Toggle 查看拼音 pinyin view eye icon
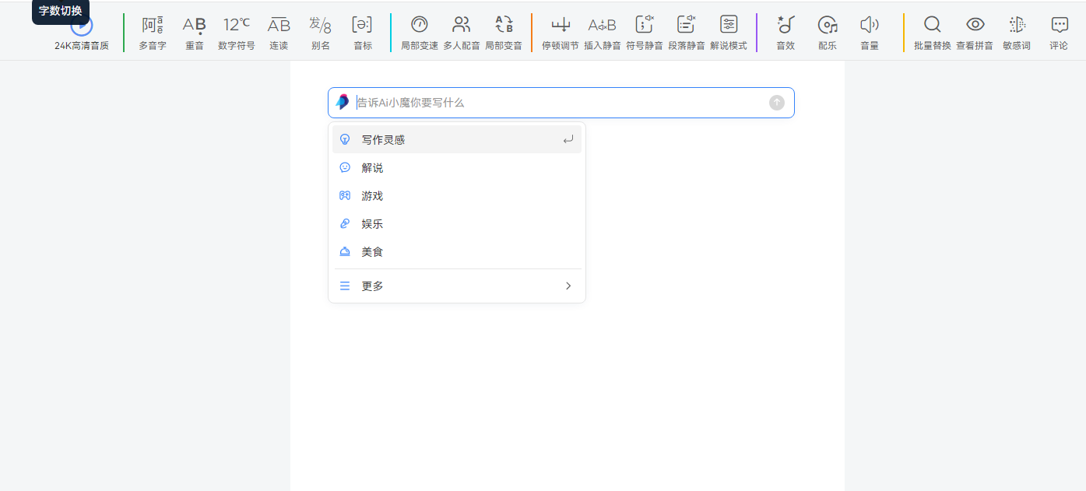 (x=975, y=26)
